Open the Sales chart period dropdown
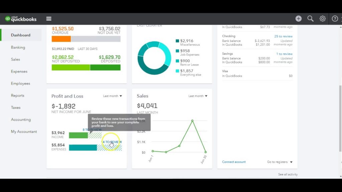342x192 pixels. coord(198,96)
